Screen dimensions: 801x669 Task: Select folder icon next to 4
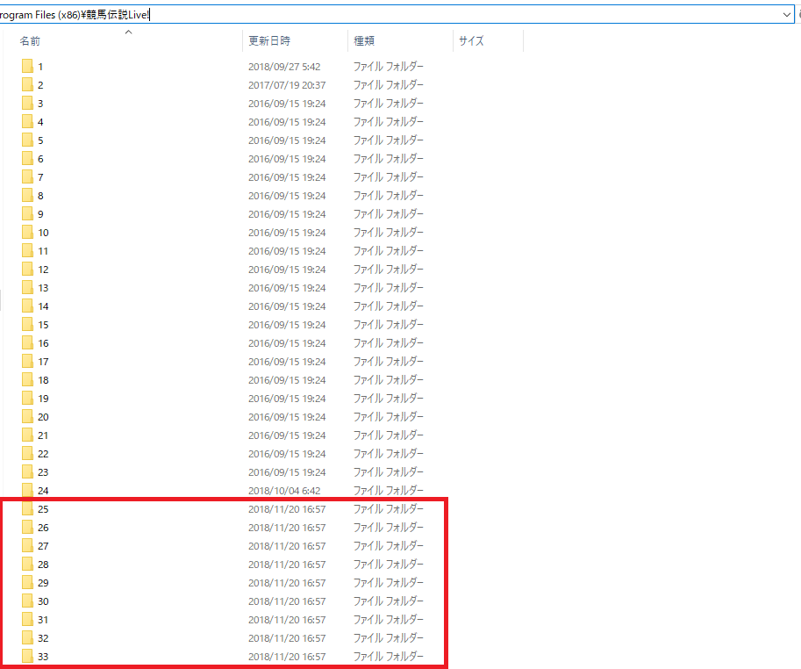[27, 122]
